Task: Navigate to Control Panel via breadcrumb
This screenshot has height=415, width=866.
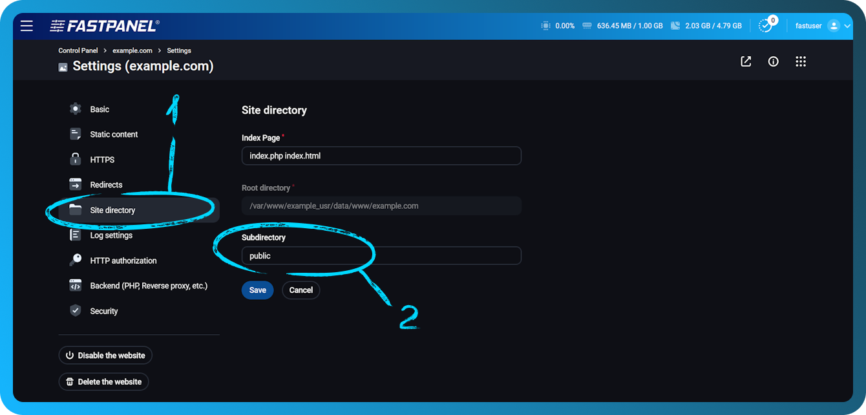Action: pyautogui.click(x=78, y=50)
